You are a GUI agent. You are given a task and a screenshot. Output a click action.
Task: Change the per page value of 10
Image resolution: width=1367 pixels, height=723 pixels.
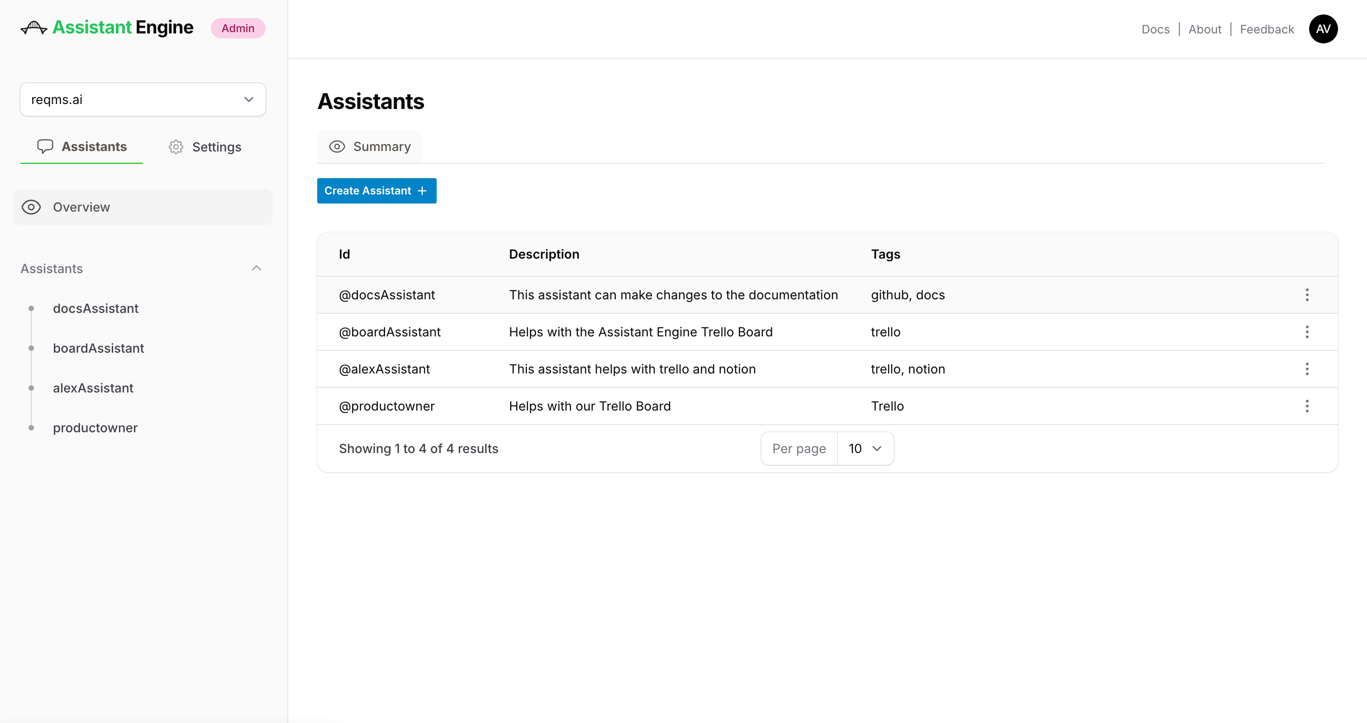[x=865, y=449]
